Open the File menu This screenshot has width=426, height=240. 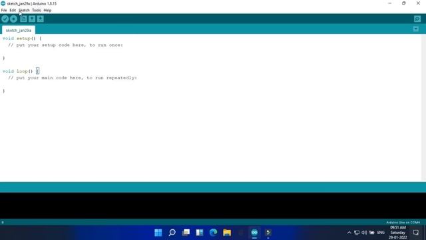(4, 11)
